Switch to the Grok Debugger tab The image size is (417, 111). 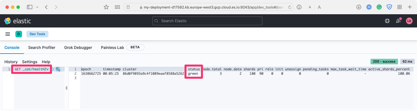pos(78,48)
